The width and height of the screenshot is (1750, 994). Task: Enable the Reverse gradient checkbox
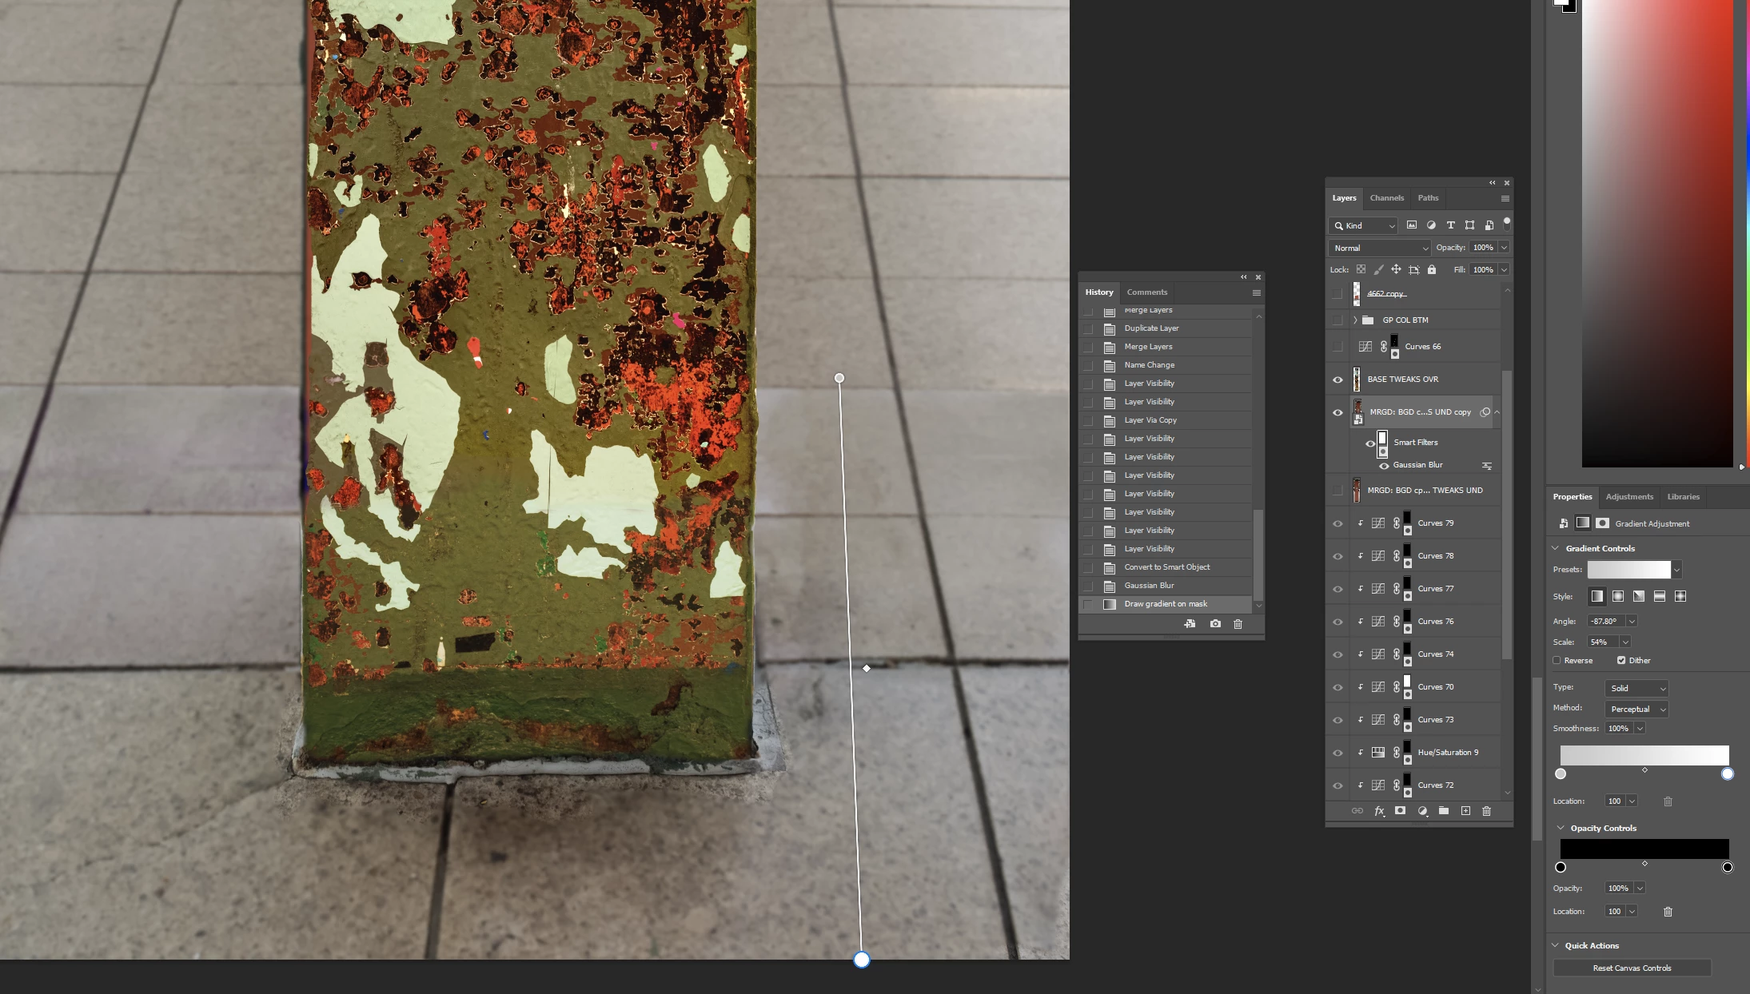(x=1557, y=661)
